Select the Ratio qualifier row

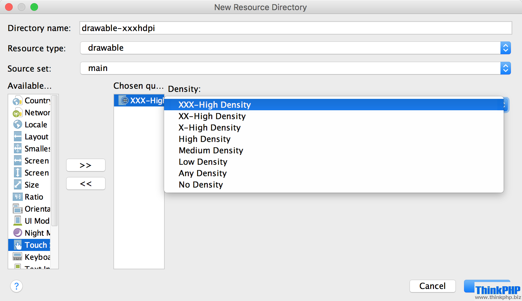pos(29,197)
